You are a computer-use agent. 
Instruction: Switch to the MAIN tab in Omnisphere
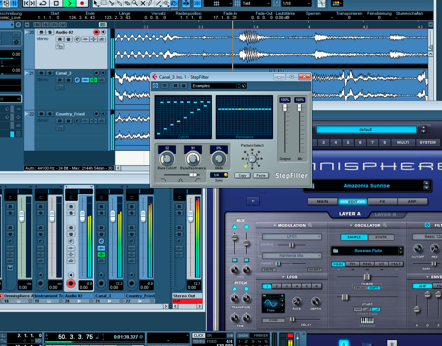pyautogui.click(x=323, y=202)
